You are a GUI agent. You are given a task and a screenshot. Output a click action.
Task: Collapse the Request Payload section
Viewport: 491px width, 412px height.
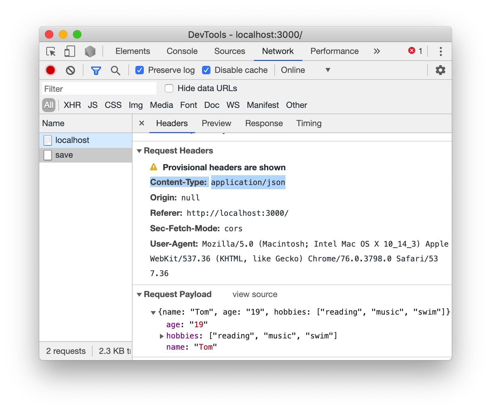click(139, 295)
